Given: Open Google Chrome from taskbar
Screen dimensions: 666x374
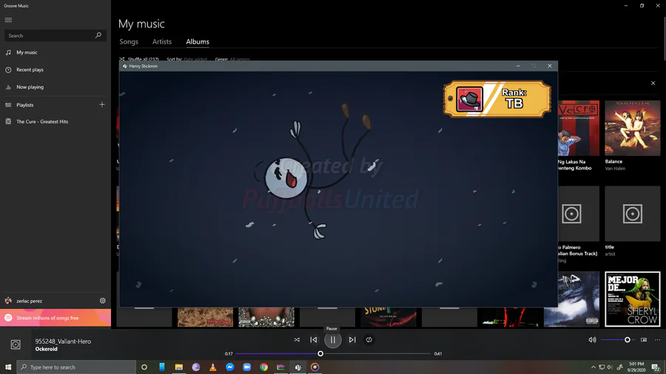Looking at the screenshot, I should [263, 367].
